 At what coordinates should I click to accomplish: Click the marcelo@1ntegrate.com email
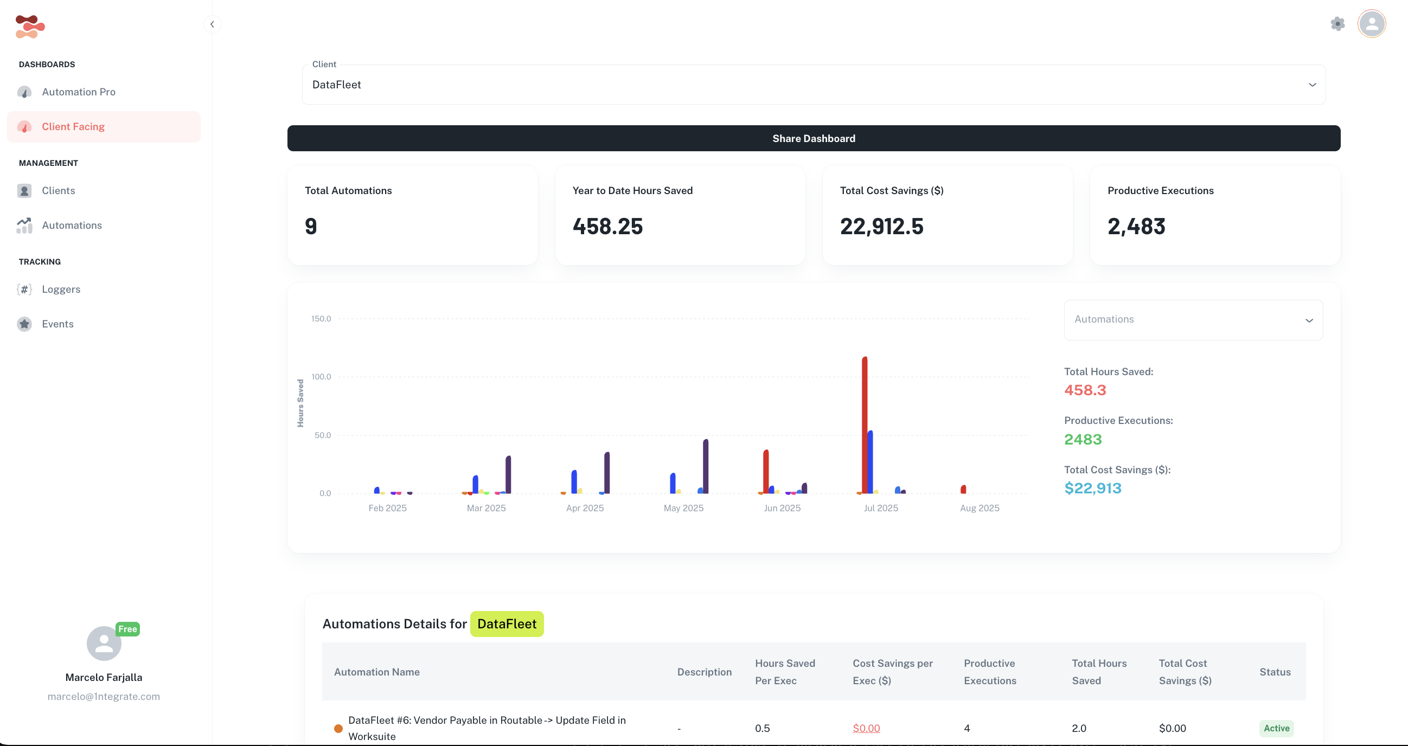coord(104,696)
